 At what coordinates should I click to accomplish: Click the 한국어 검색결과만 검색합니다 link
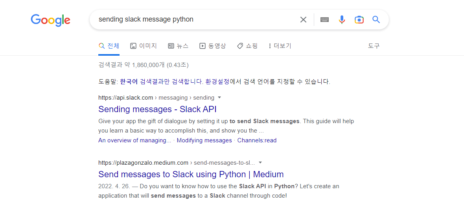[x=162, y=82]
